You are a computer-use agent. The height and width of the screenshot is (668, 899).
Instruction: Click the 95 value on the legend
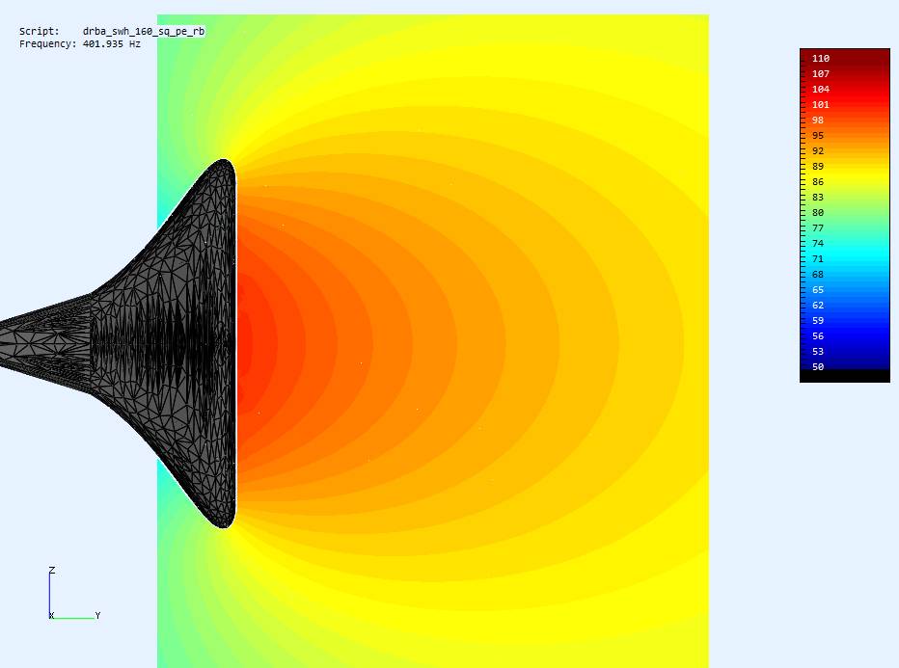point(818,135)
